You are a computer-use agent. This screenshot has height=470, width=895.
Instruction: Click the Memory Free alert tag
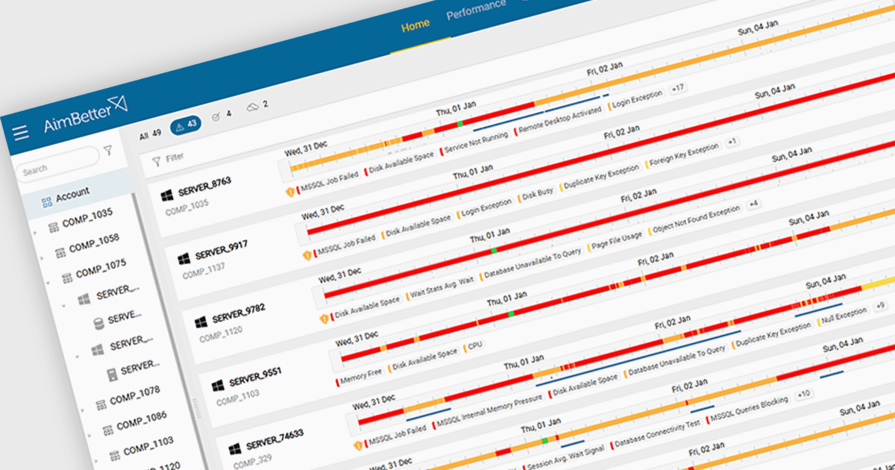point(359,376)
